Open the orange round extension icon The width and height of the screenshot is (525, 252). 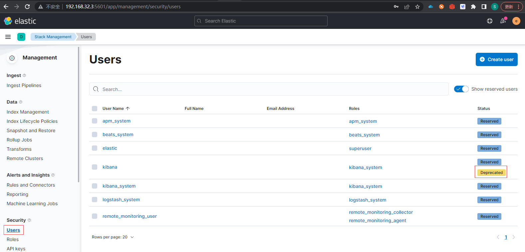point(441,7)
